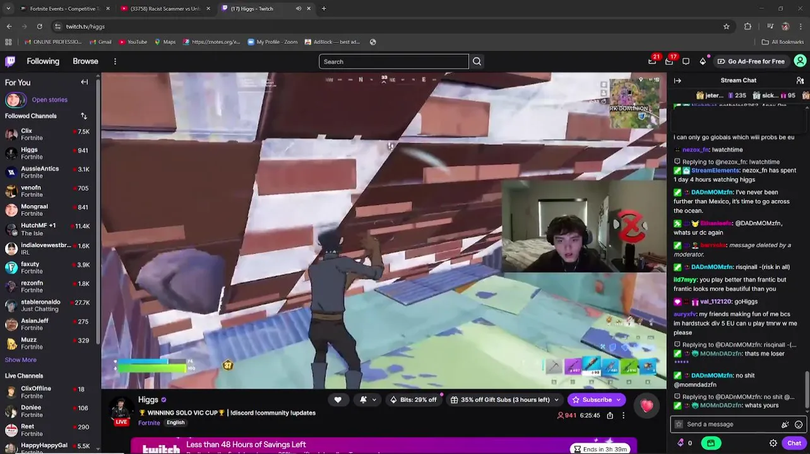The width and height of the screenshot is (810, 454).
Task: Expand the notification options chevron
Action: (x=374, y=400)
